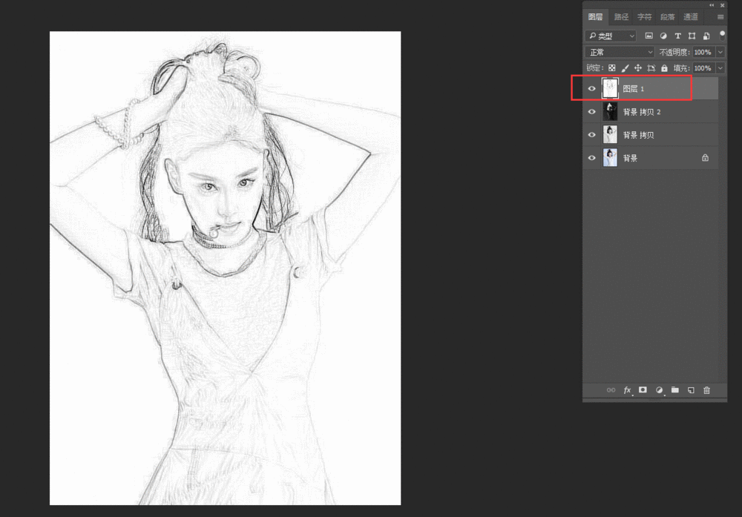742x517 pixels.
Task: Click the lock image pixels brush icon
Action: click(x=625, y=68)
